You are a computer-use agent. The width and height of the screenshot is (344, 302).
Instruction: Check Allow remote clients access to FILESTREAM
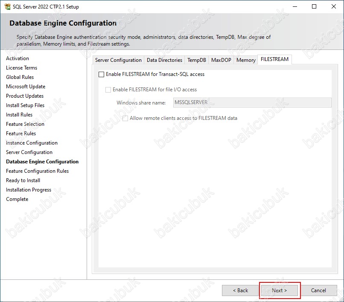(125, 118)
